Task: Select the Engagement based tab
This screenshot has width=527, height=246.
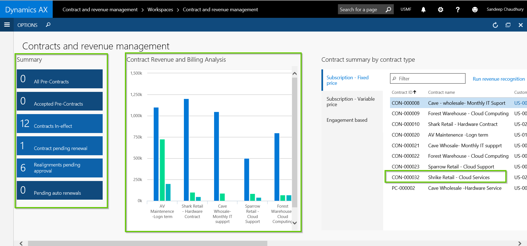Action: (x=347, y=120)
